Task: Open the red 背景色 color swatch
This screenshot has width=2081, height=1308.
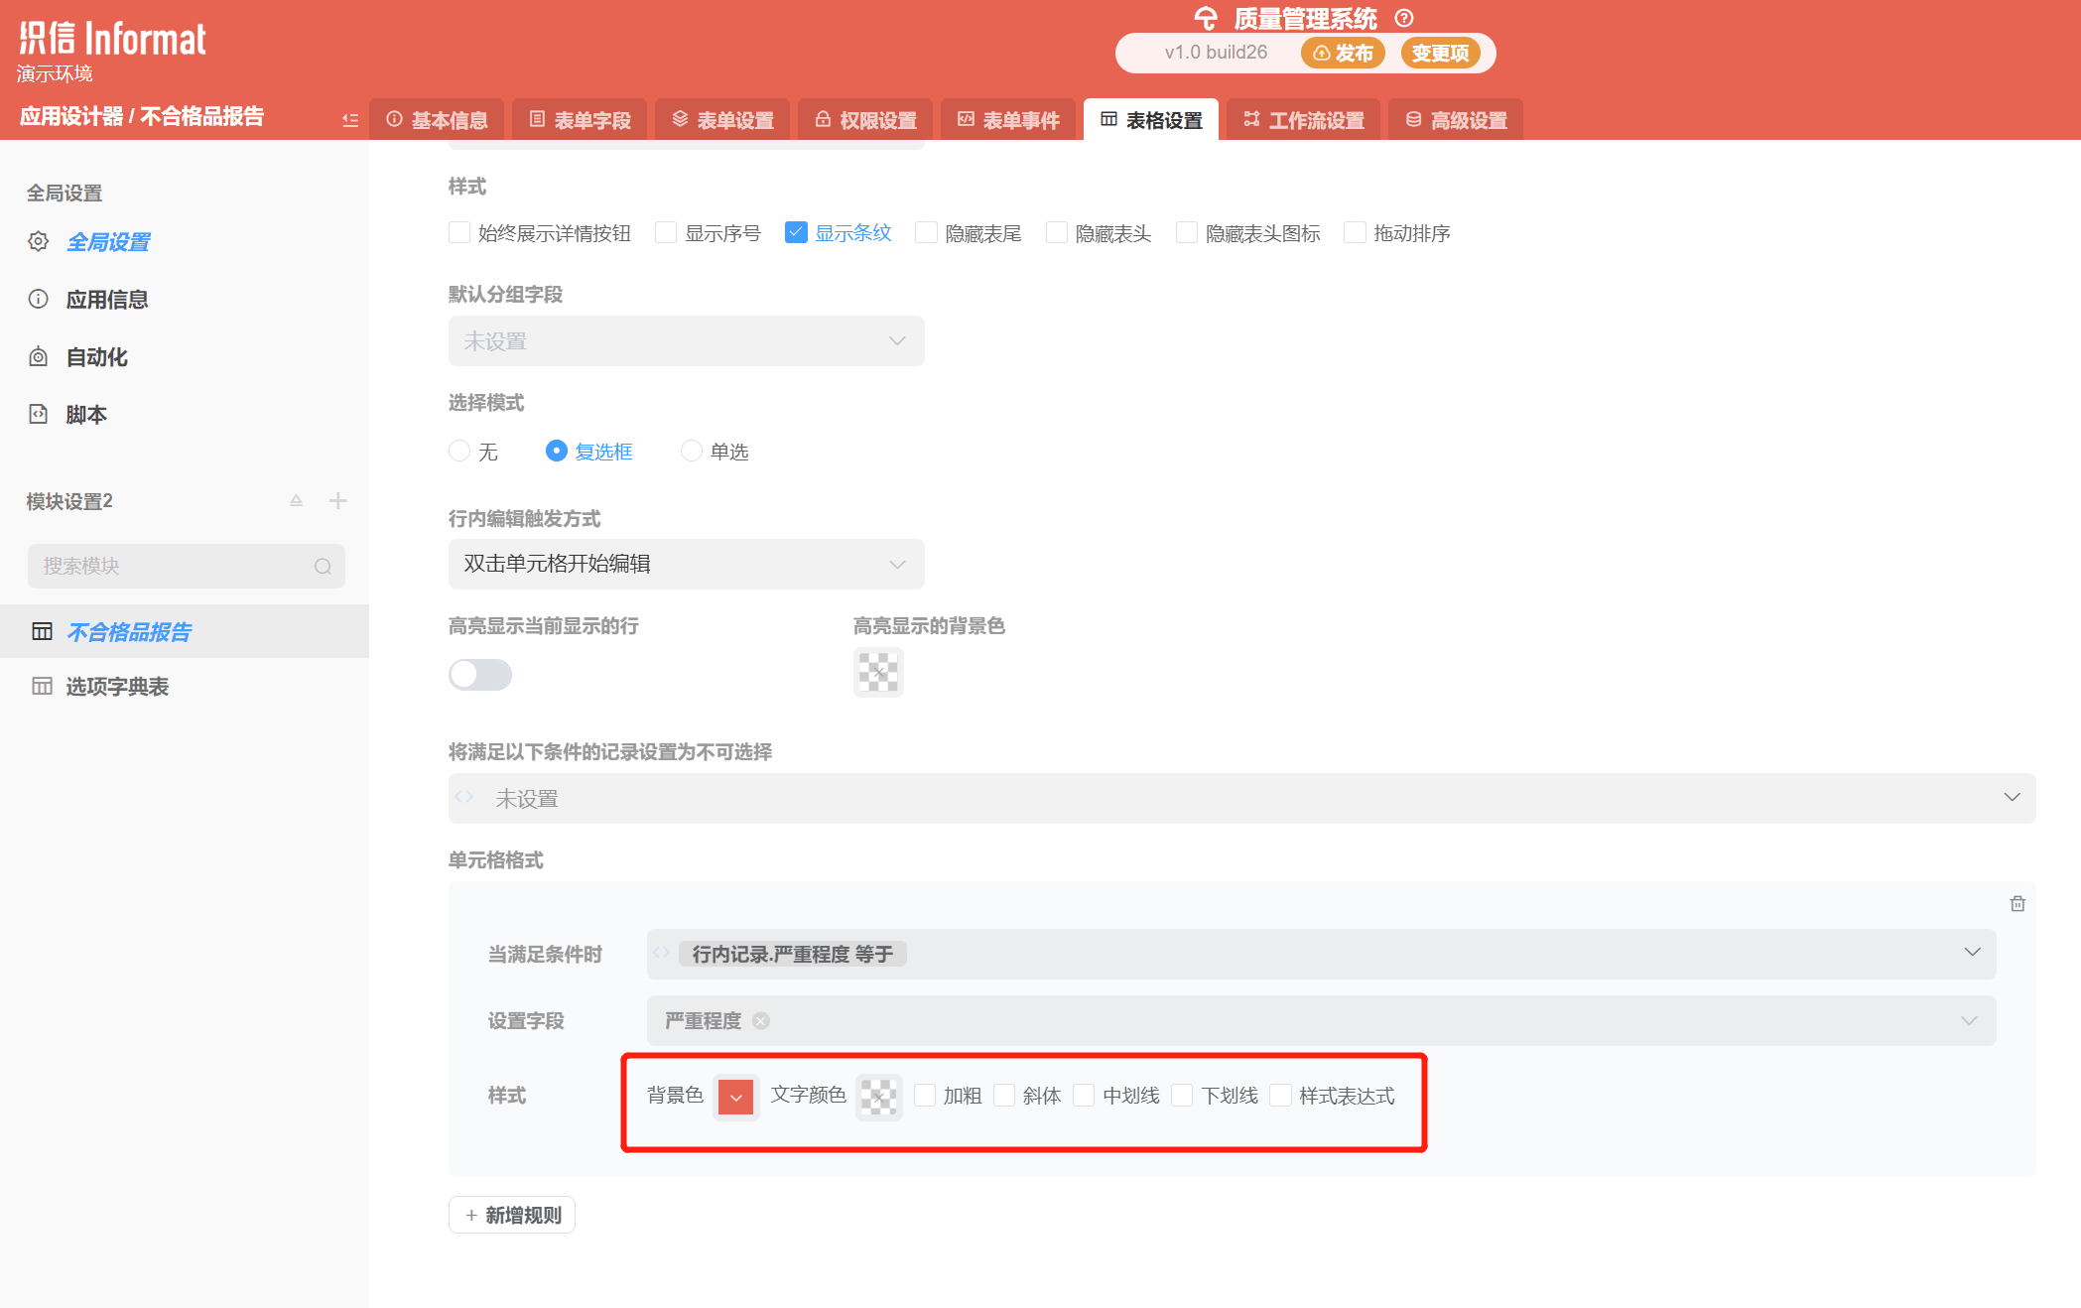Action: [735, 1097]
